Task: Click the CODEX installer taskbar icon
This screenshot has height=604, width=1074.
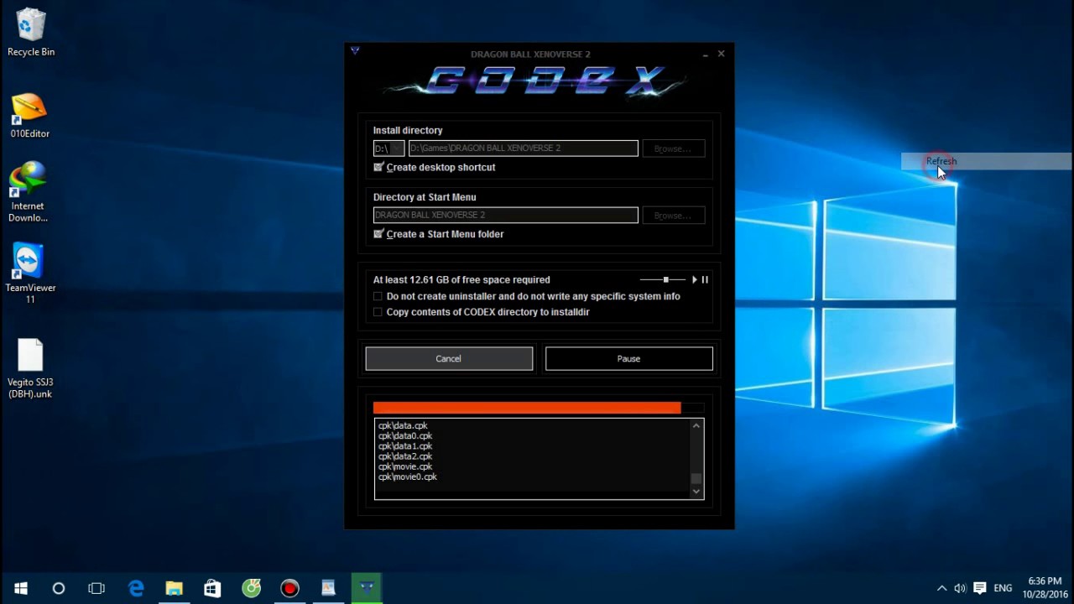Action: coord(367,588)
